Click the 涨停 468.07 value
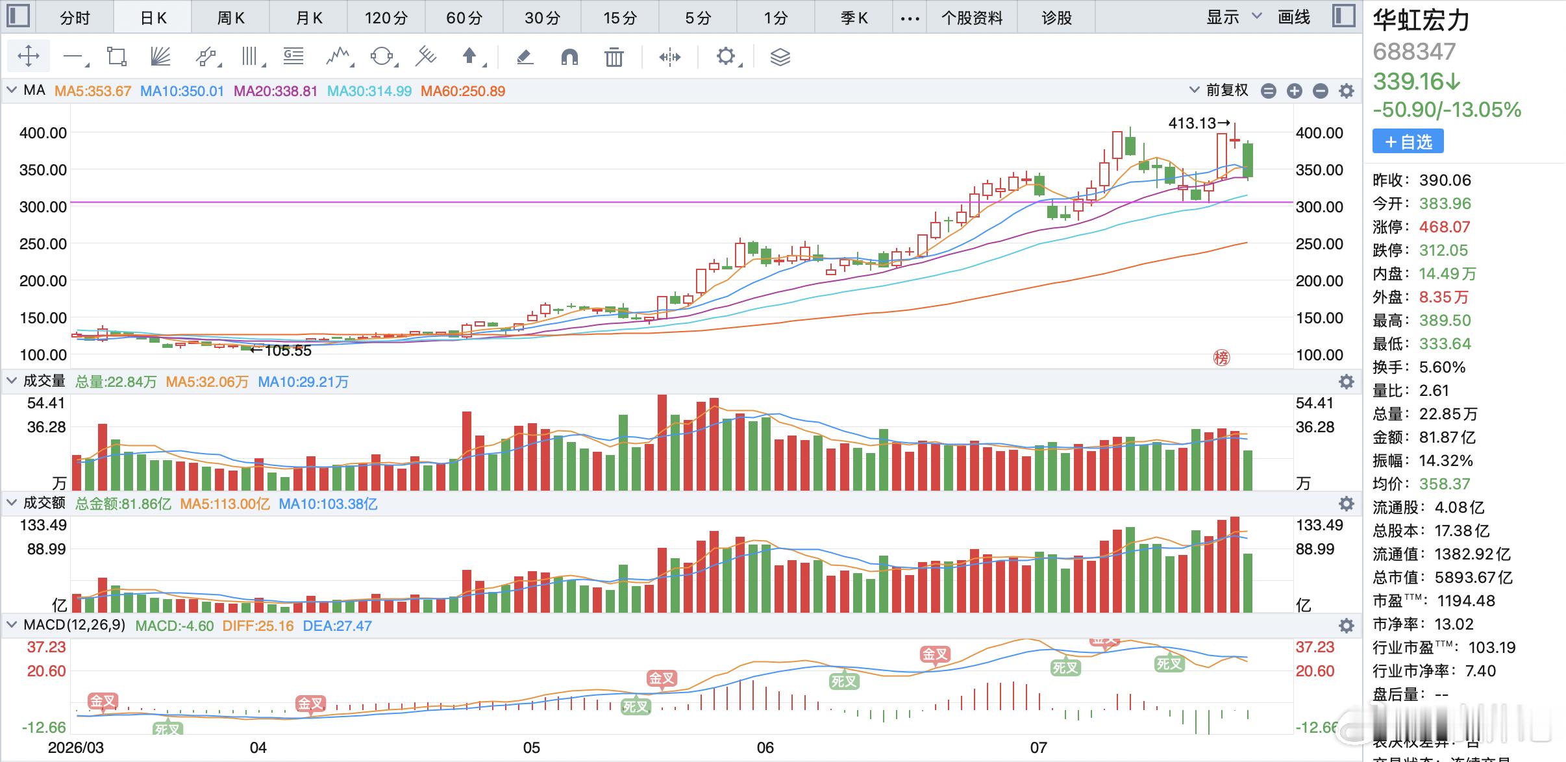The width and height of the screenshot is (1566, 762). (1445, 227)
